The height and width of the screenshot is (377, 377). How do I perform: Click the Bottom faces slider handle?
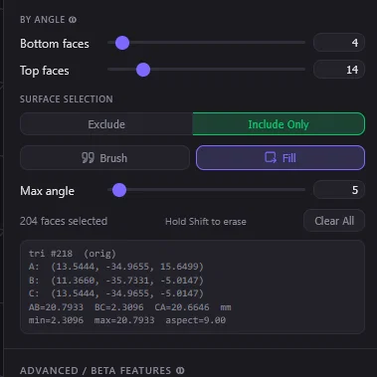[x=122, y=43]
